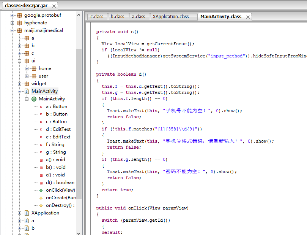Viewport: 307px width, 235px height.
Task: Open the c.class tab
Action: pos(96,17)
